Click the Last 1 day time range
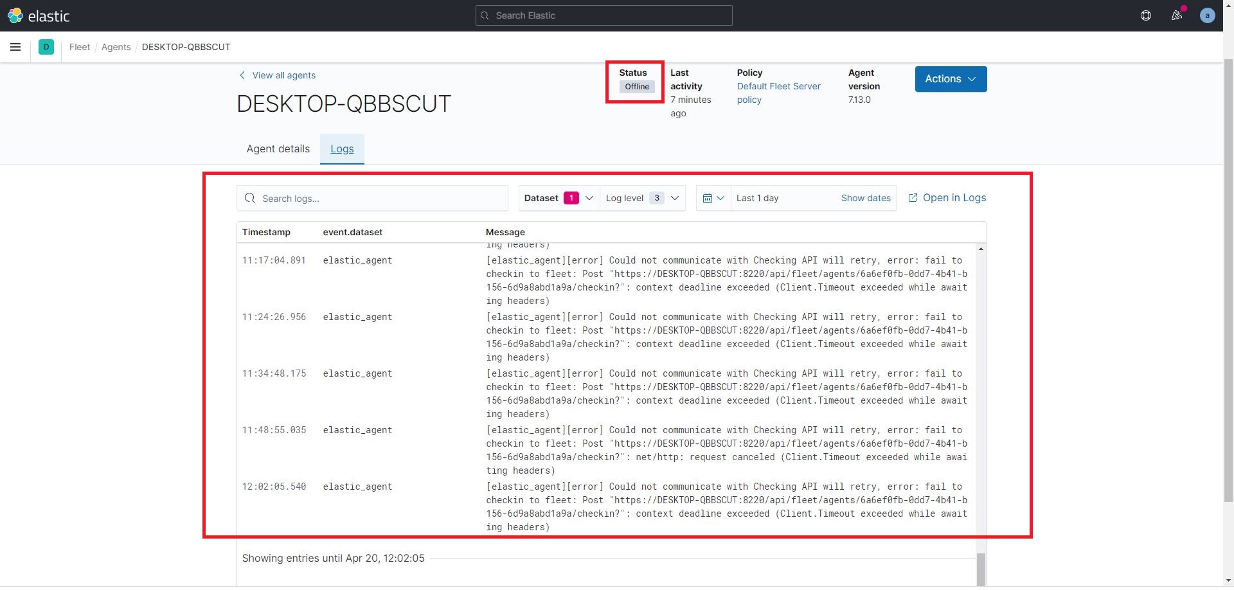1234x590 pixels. 758,198
